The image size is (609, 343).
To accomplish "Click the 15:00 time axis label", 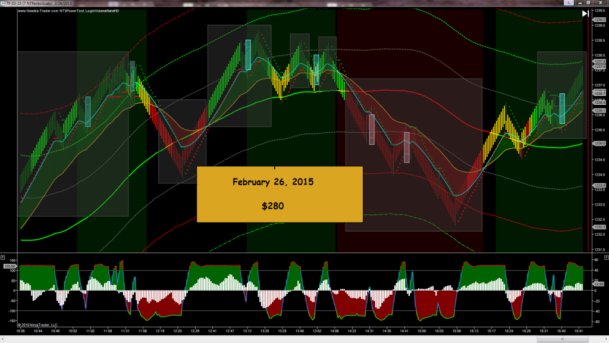I will tap(422, 331).
